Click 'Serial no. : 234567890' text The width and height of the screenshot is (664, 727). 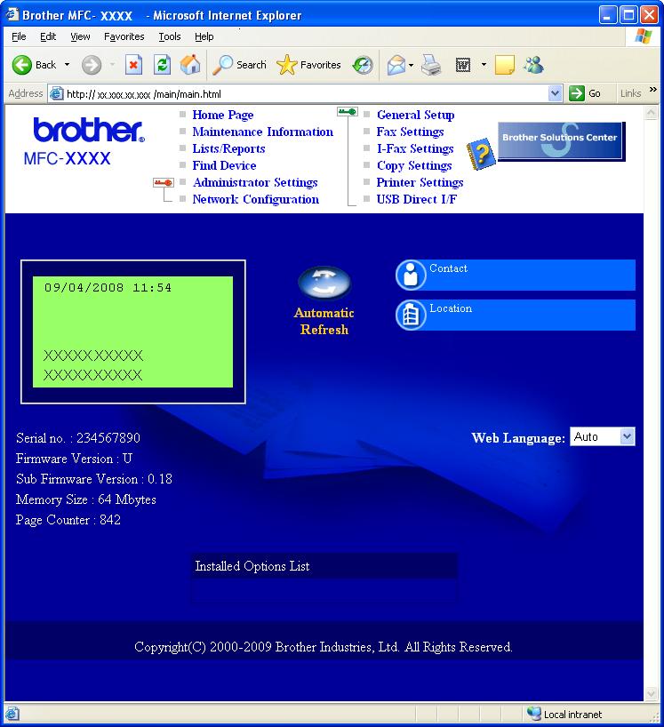(x=78, y=438)
